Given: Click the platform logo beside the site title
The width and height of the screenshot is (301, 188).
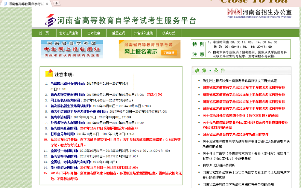Looking at the screenshot, I should [x=50, y=20].
